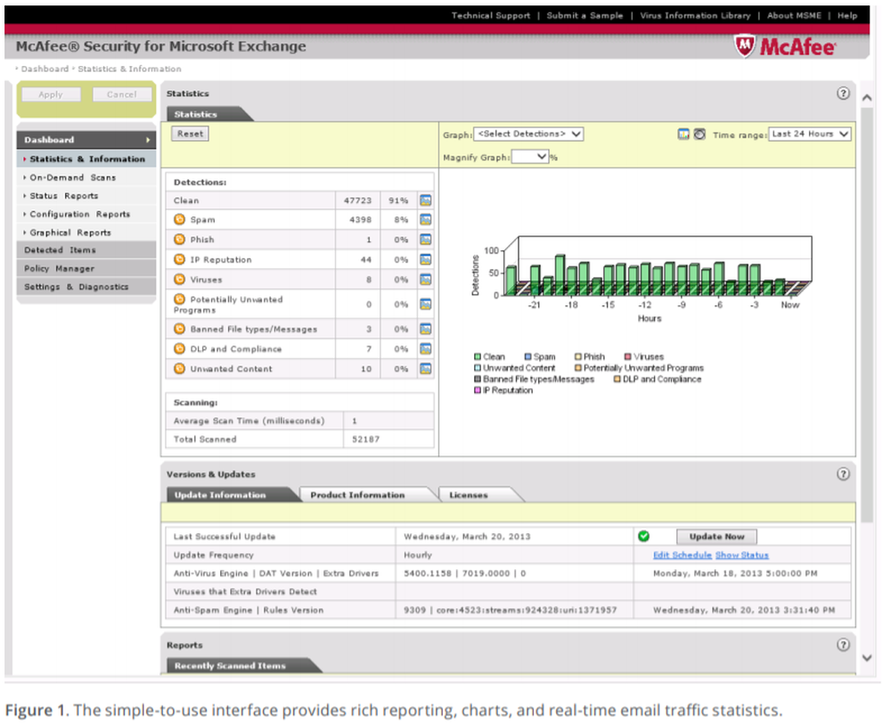Click the clock icon beside Time range
This screenshot has height=724, width=891.
coord(699,134)
